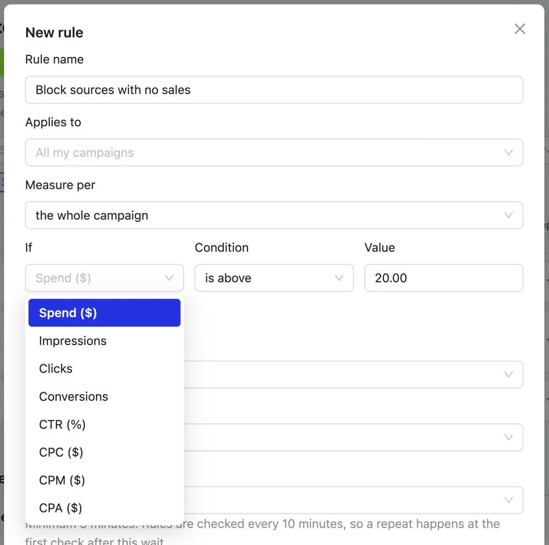Image resolution: width=549 pixels, height=545 pixels.
Task: Edit the Value field showing 20.00
Action: (444, 278)
